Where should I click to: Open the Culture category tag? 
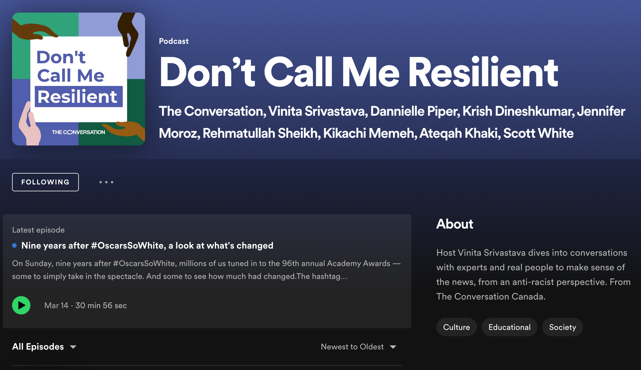(x=456, y=327)
